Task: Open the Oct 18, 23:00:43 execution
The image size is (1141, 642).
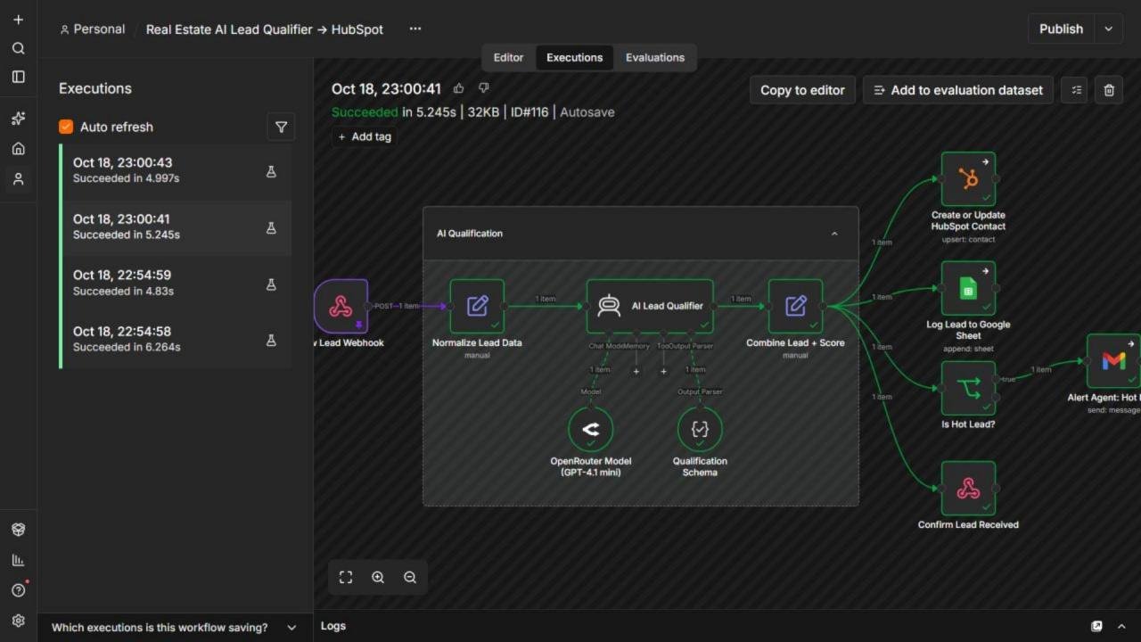Action: point(176,171)
